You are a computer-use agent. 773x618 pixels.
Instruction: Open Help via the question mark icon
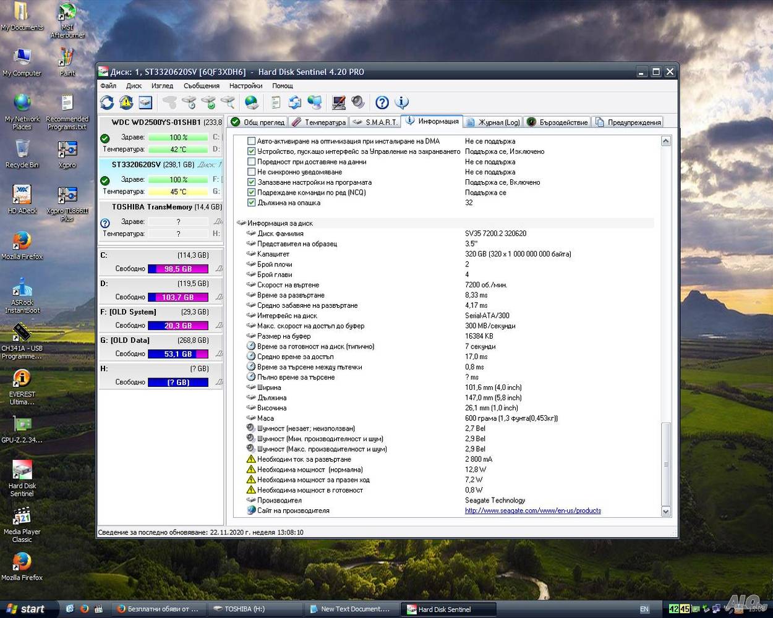click(382, 103)
